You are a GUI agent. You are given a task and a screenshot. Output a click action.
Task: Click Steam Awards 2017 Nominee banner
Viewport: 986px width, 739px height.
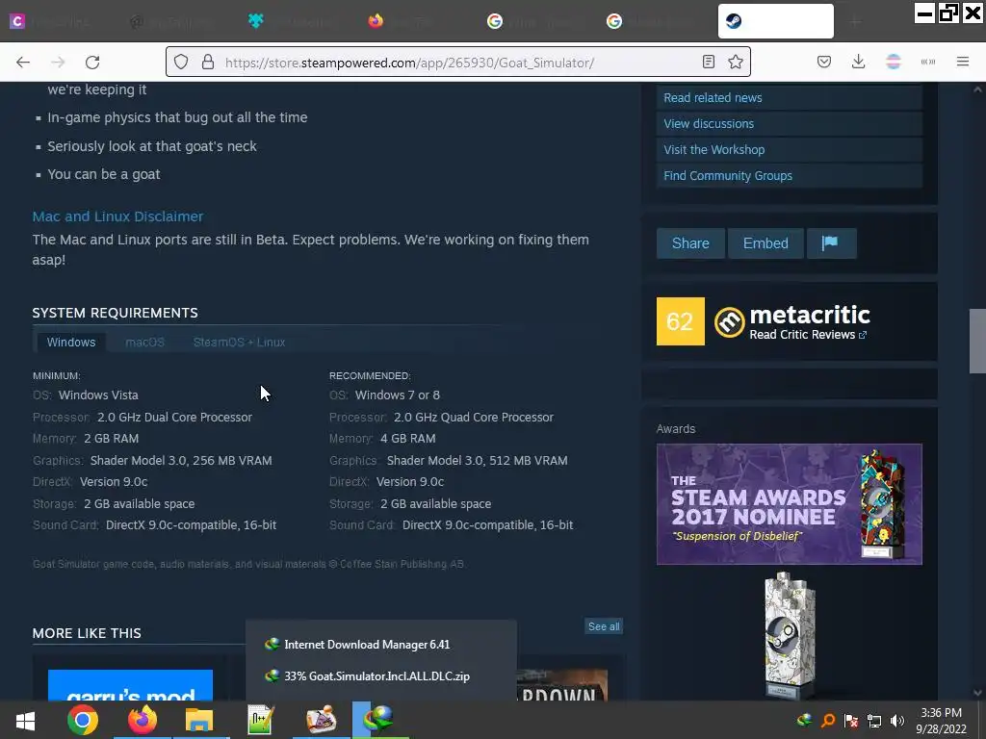pos(790,504)
